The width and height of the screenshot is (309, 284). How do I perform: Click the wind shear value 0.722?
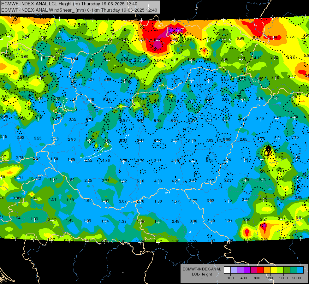click(x=36, y=179)
